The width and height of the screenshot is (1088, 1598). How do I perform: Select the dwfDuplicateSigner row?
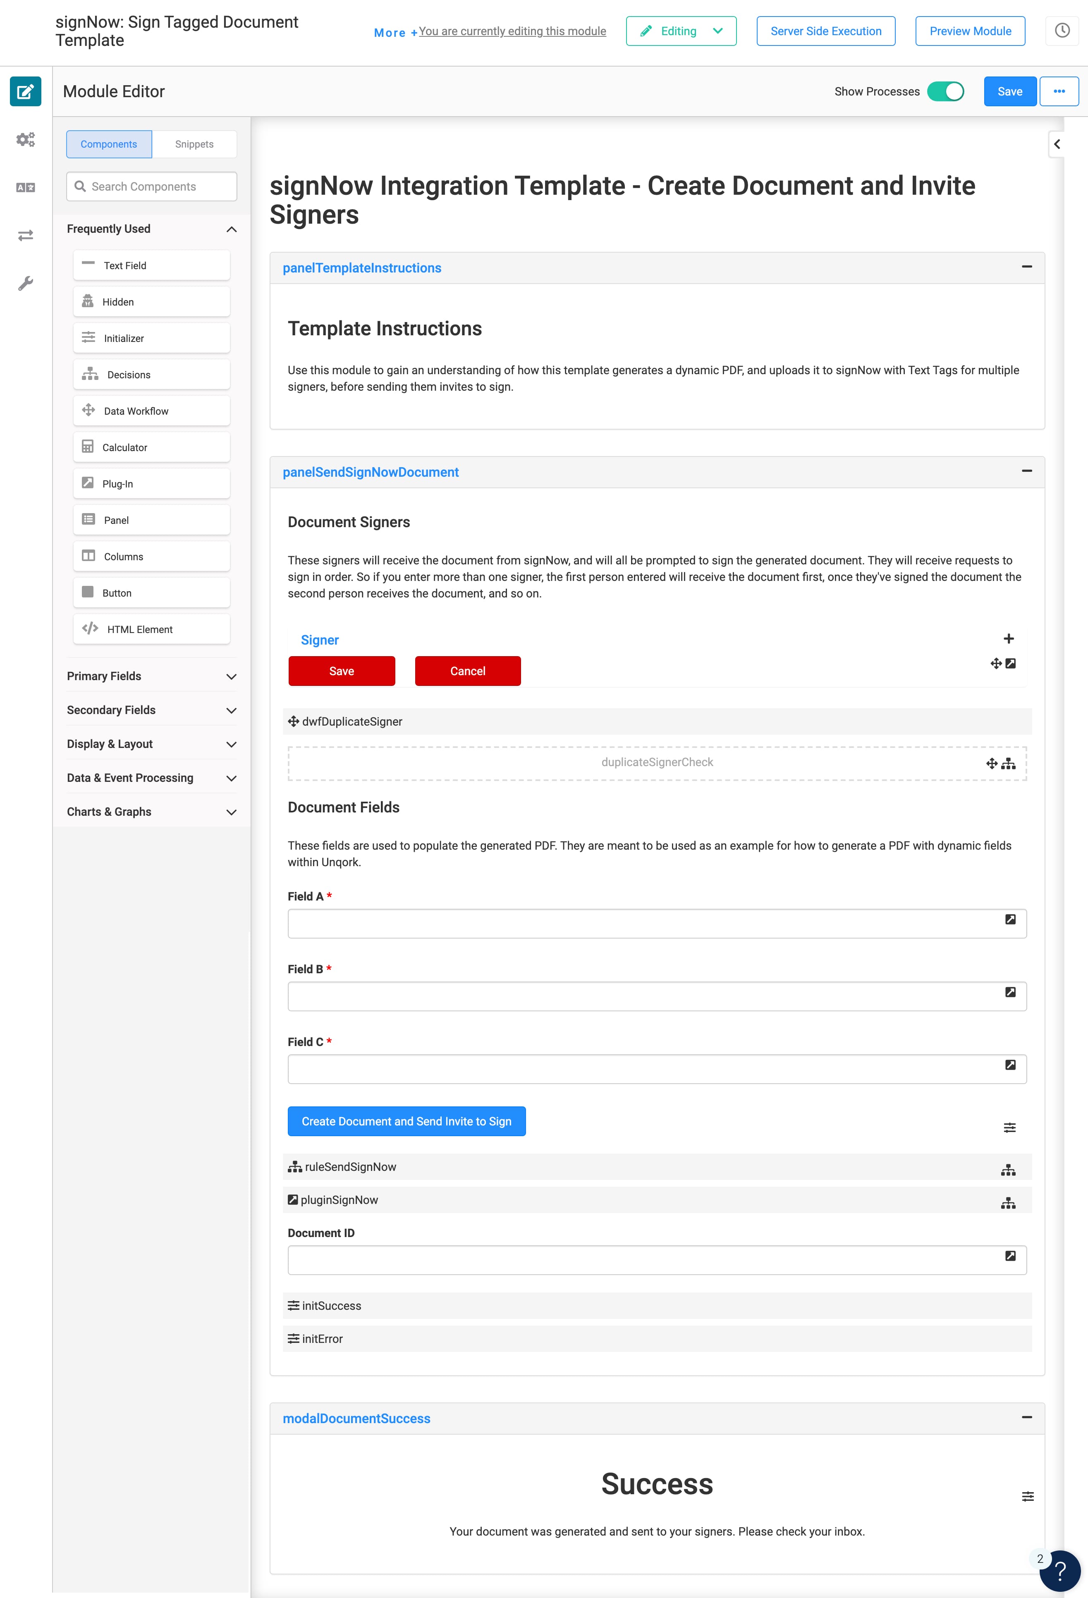[x=657, y=721]
